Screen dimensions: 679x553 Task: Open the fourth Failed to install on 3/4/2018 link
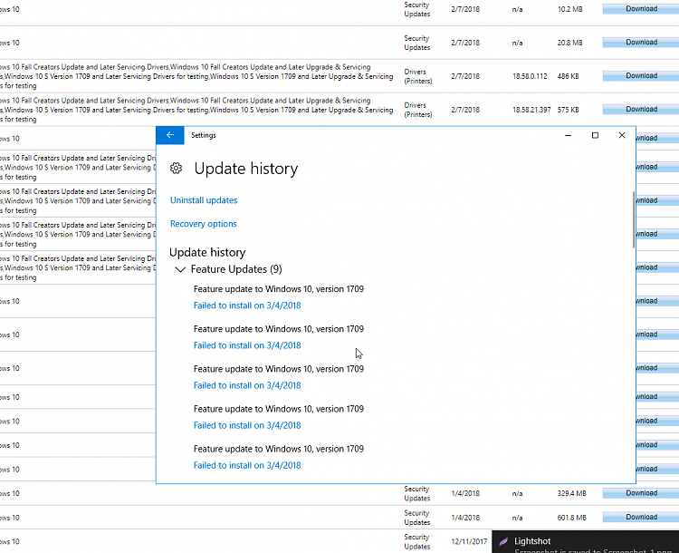247,425
